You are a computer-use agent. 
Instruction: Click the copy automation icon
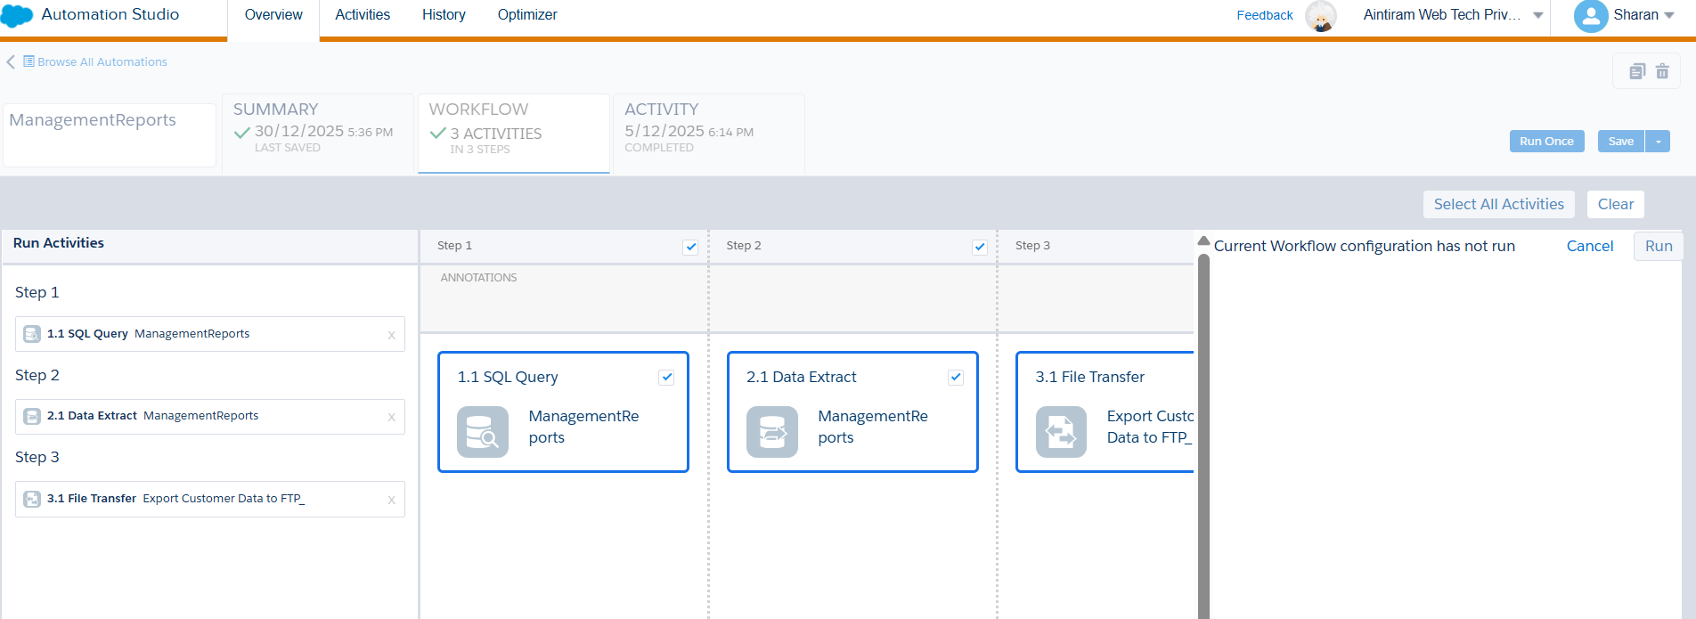point(1637,71)
